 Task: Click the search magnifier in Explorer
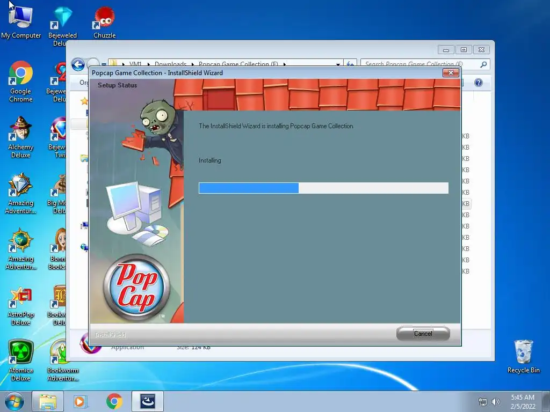pyautogui.click(x=483, y=64)
